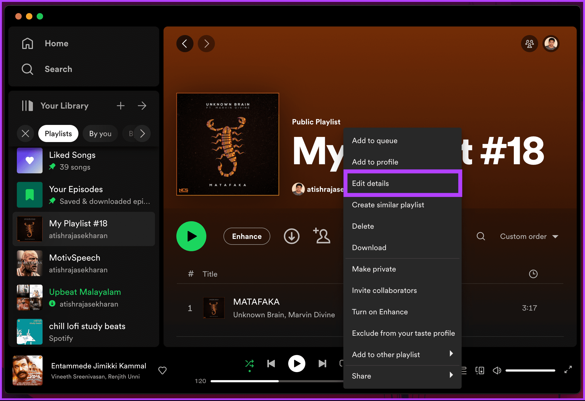Expand the Add to other playlist submenu

click(402, 354)
